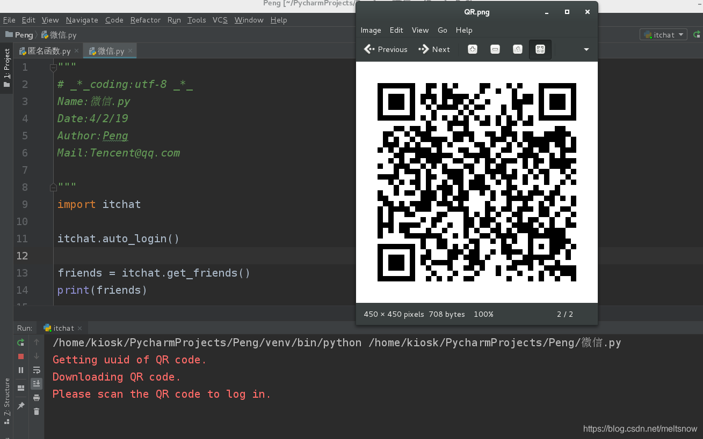Screen dimensions: 703x439
Task: Stop the running itchat process
Action: [21, 356]
